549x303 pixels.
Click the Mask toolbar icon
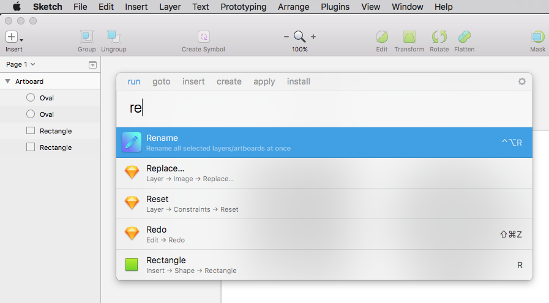coord(538,37)
